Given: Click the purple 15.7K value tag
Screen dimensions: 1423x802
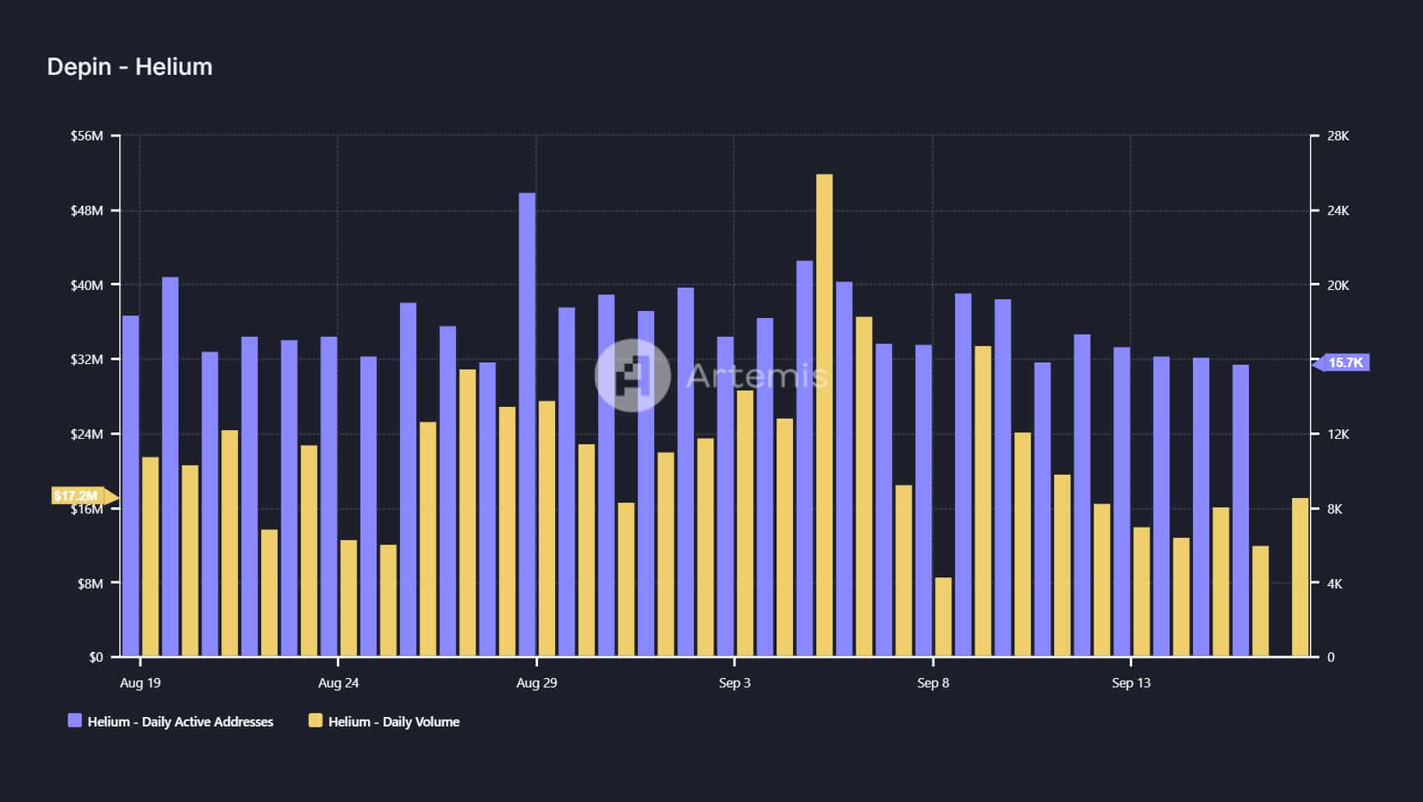Looking at the screenshot, I should click(1341, 362).
